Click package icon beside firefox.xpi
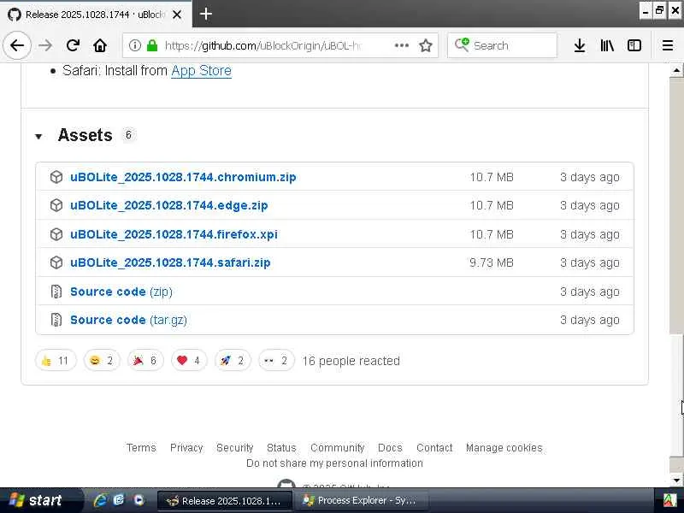The image size is (684, 513). click(x=56, y=234)
